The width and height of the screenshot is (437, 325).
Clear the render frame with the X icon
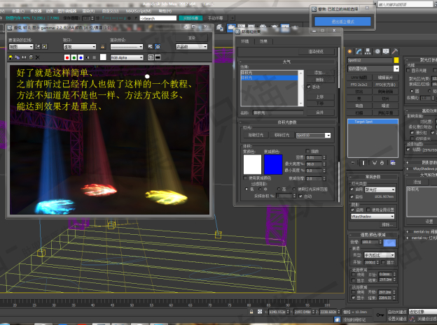[x=38, y=57]
